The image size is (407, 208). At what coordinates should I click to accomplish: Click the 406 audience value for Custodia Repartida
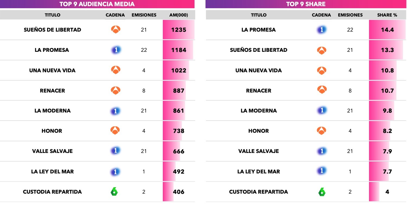click(179, 192)
